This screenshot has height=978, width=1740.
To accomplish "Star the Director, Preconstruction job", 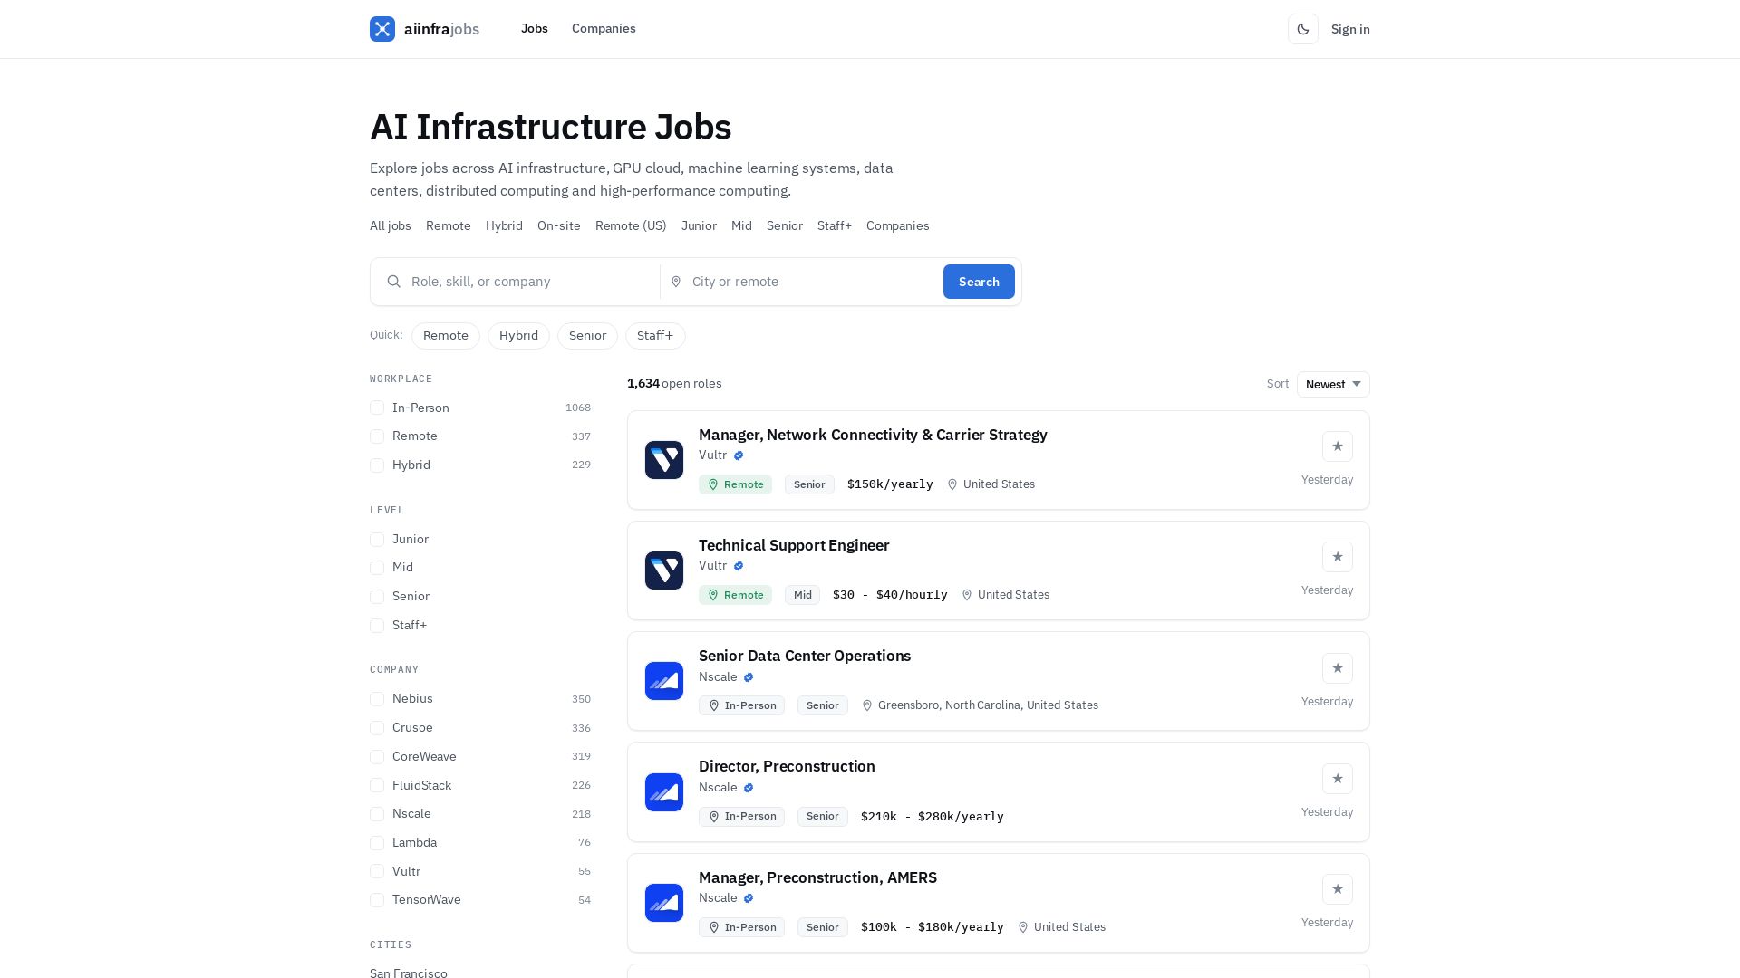I will pyautogui.click(x=1338, y=779).
